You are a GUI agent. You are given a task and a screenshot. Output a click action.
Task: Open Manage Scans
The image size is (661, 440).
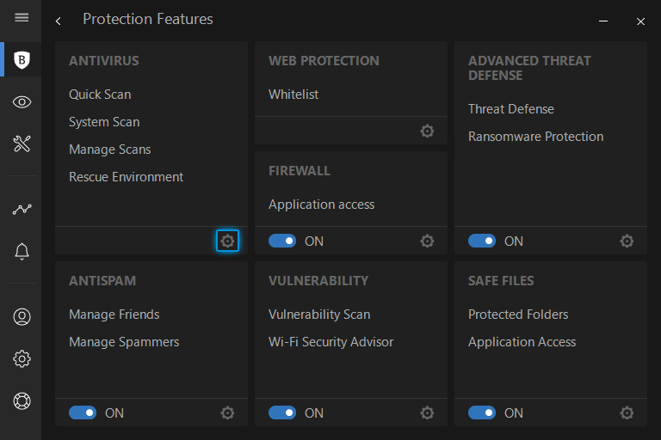pyautogui.click(x=109, y=150)
